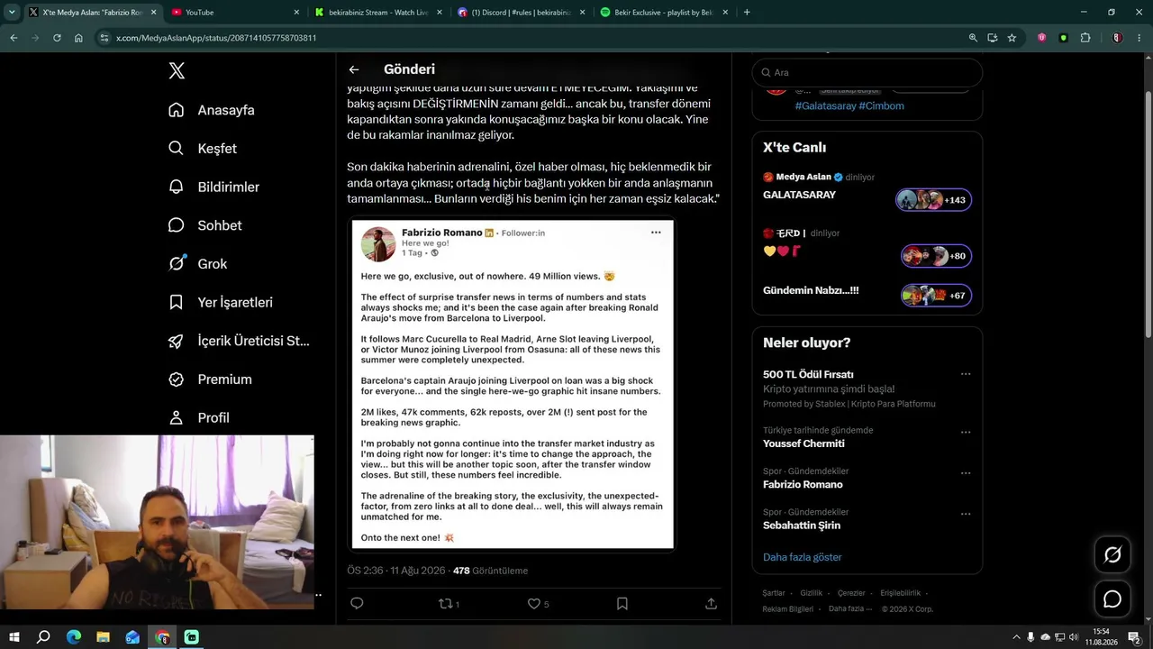The width and height of the screenshot is (1153, 649).
Task: Switch to Bekir Exclusive playlist tab
Action: [x=664, y=12]
